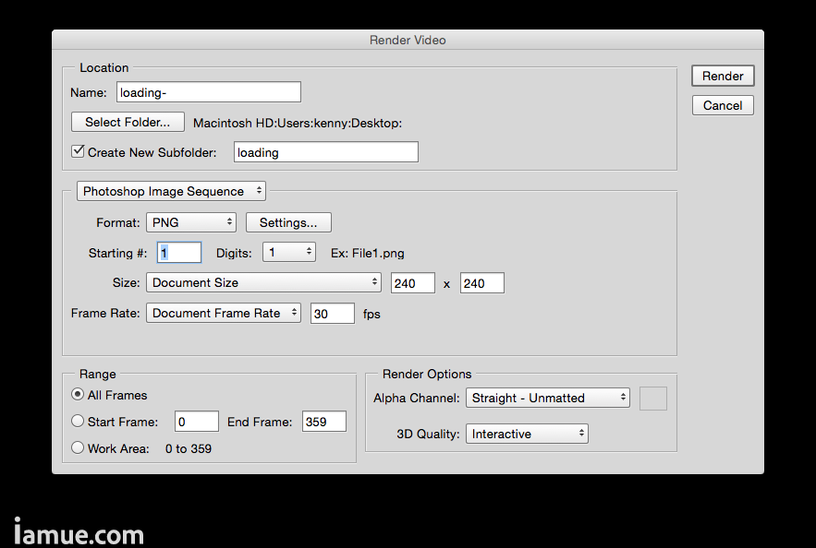The height and width of the screenshot is (548, 816).
Task: Open PNG format Settings
Action: coord(288,223)
